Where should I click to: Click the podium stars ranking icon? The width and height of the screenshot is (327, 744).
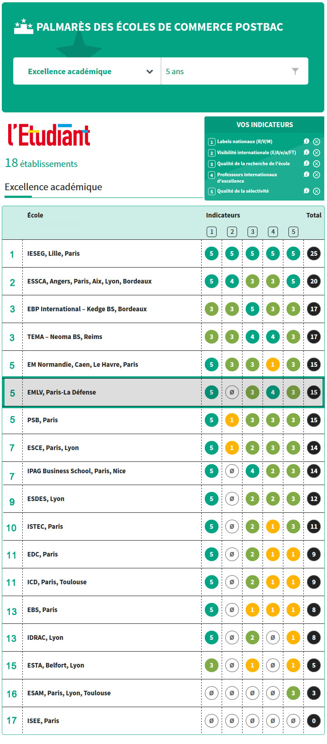pyautogui.click(x=24, y=26)
